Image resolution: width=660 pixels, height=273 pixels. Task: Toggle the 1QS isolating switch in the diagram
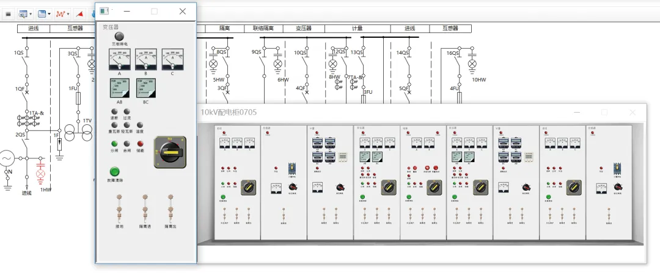[x=27, y=62]
